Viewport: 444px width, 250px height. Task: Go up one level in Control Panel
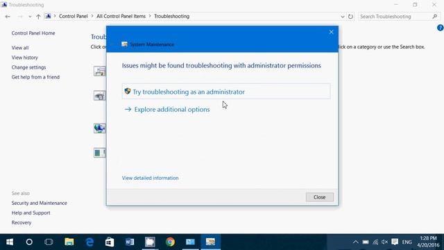coord(38,17)
